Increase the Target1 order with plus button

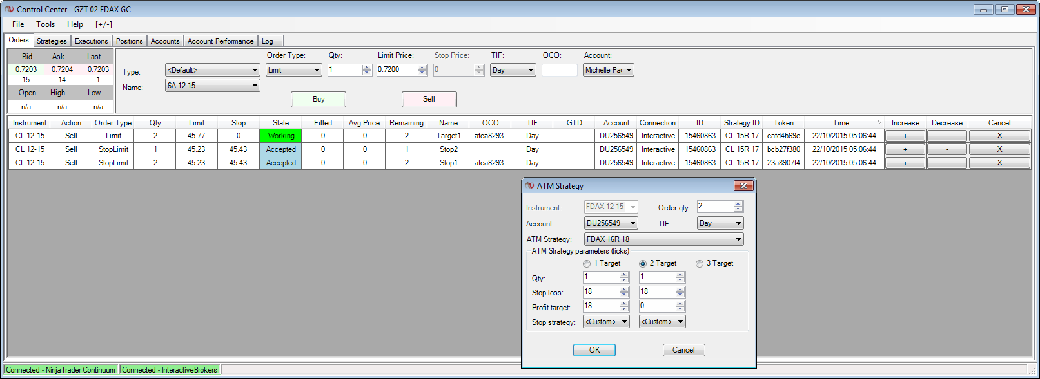pos(905,136)
